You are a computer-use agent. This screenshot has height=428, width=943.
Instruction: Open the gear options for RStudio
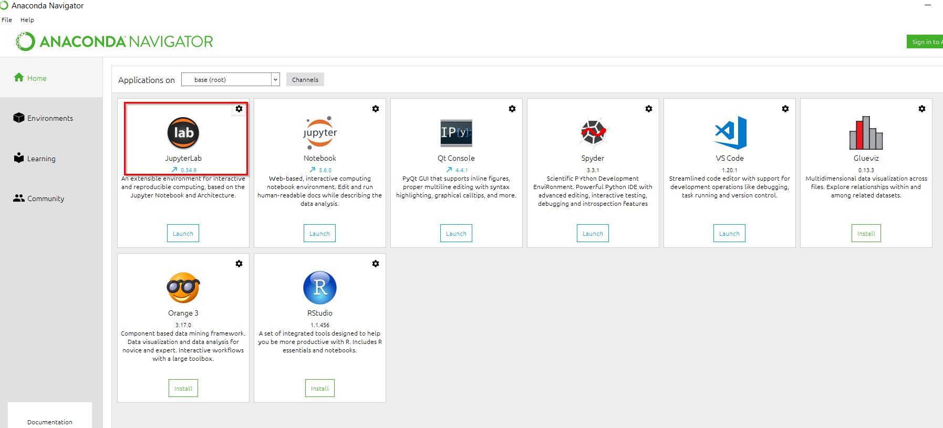(x=376, y=264)
